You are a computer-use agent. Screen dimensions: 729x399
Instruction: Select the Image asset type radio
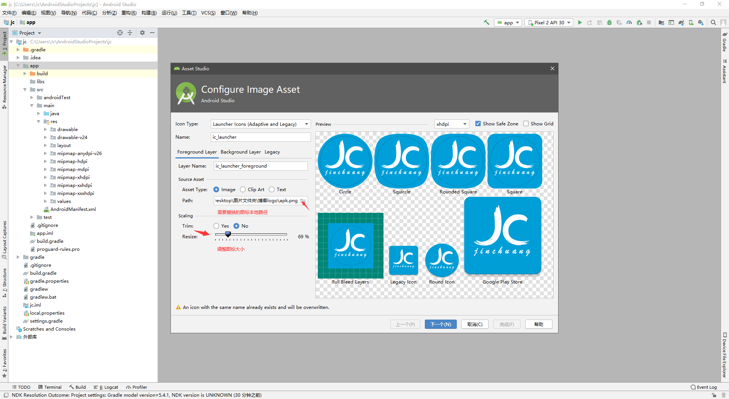pos(216,189)
